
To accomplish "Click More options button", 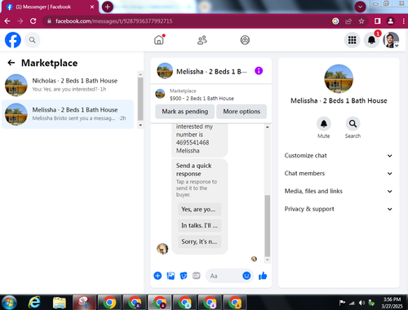I will point(242,112).
